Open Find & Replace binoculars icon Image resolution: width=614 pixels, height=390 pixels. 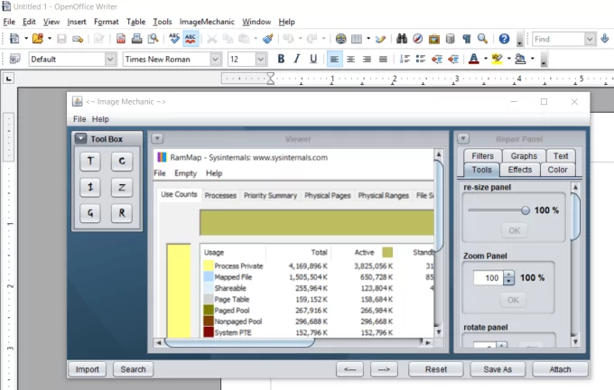coord(402,39)
